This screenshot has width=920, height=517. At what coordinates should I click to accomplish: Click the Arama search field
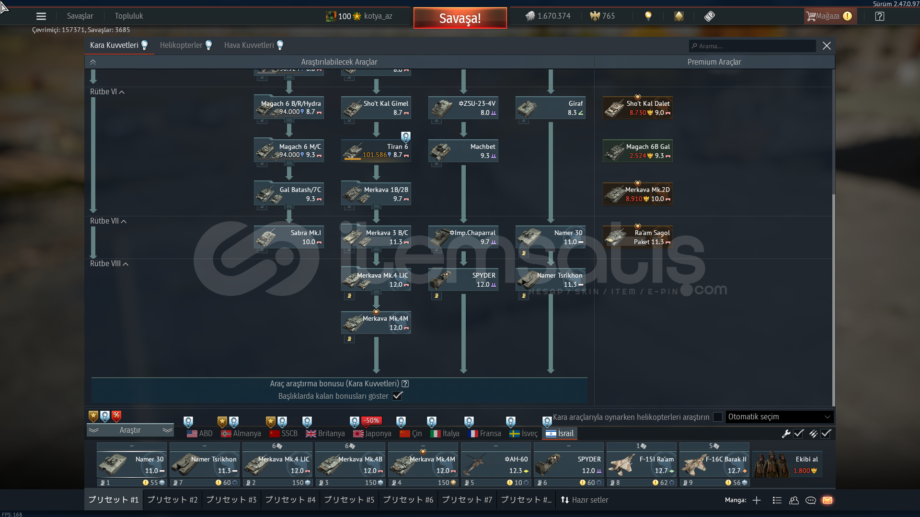click(x=752, y=46)
